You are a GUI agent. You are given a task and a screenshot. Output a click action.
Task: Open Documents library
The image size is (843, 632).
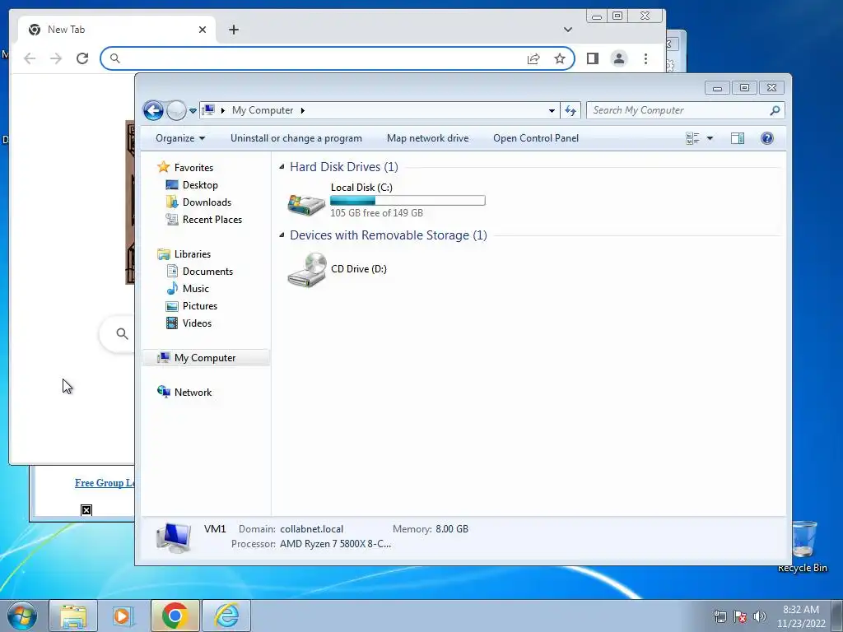[x=199, y=272]
